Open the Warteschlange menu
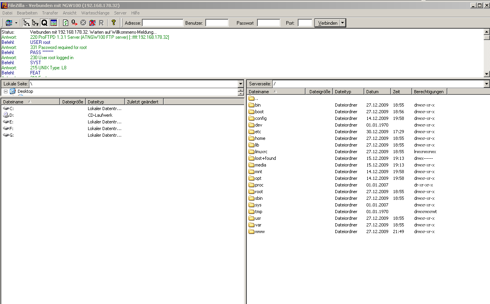The height and width of the screenshot is (304, 490). coord(95,13)
